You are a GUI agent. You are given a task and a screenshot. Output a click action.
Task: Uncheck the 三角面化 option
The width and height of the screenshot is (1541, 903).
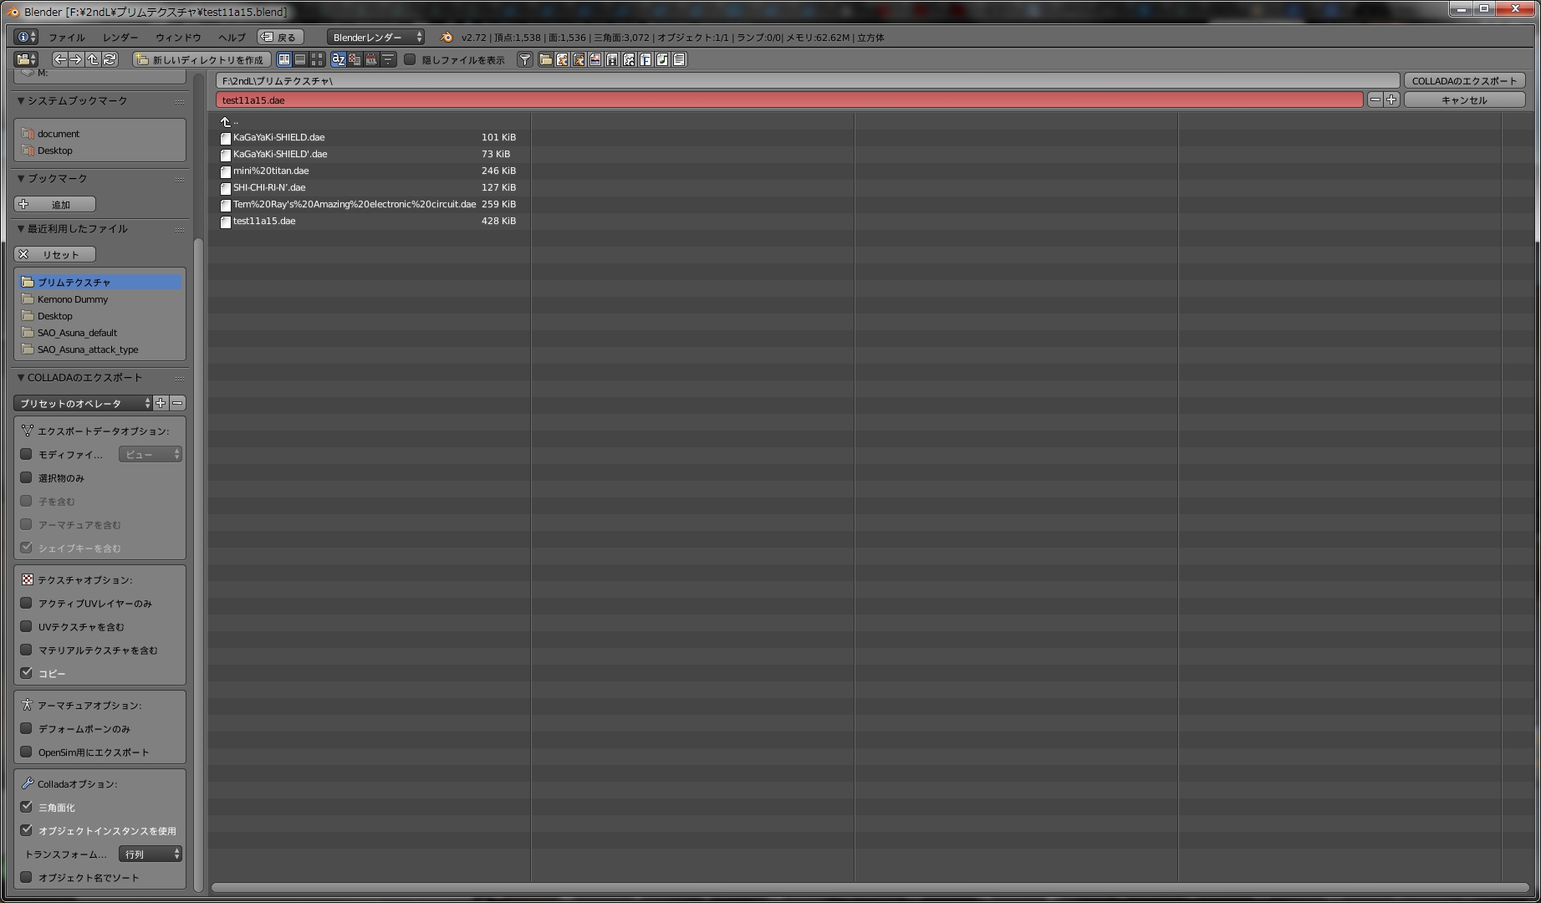(27, 807)
